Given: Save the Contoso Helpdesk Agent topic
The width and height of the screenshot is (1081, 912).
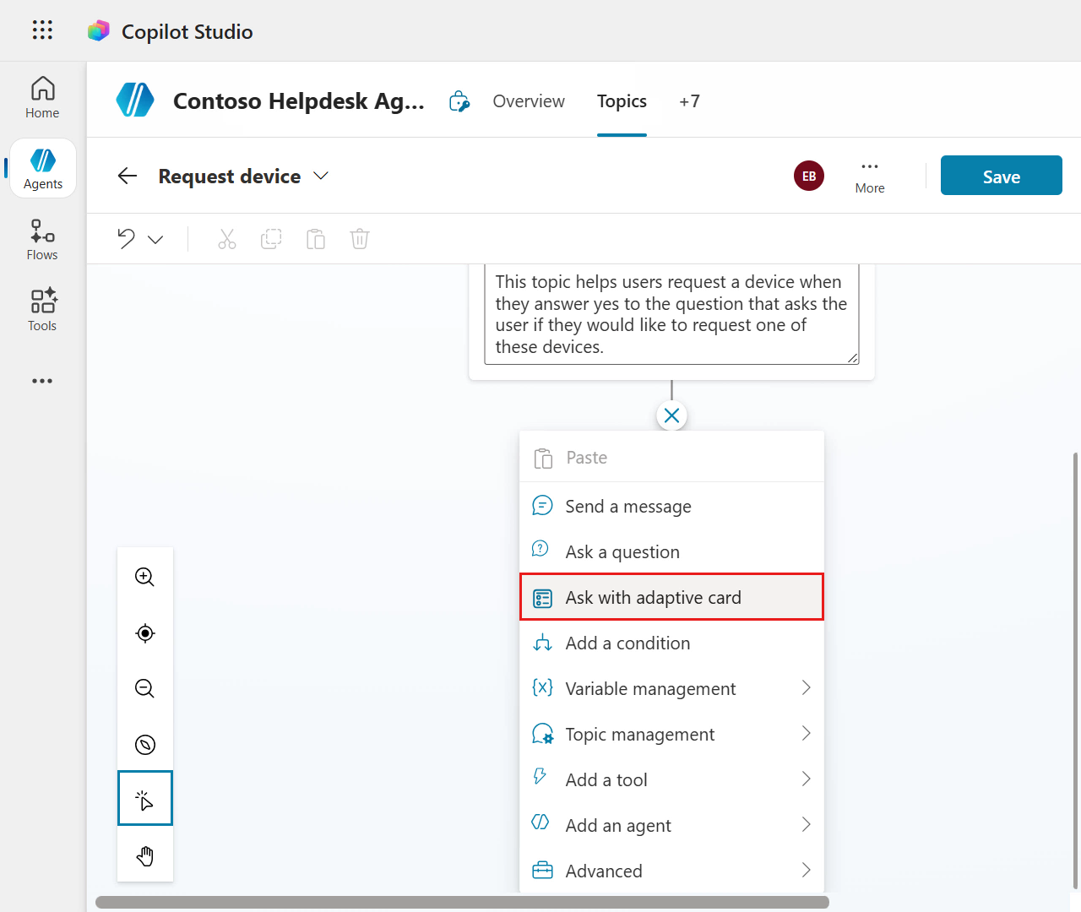Looking at the screenshot, I should (x=1001, y=175).
